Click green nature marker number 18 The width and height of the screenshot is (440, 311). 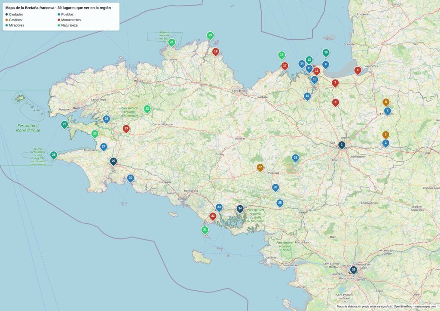pos(282,55)
